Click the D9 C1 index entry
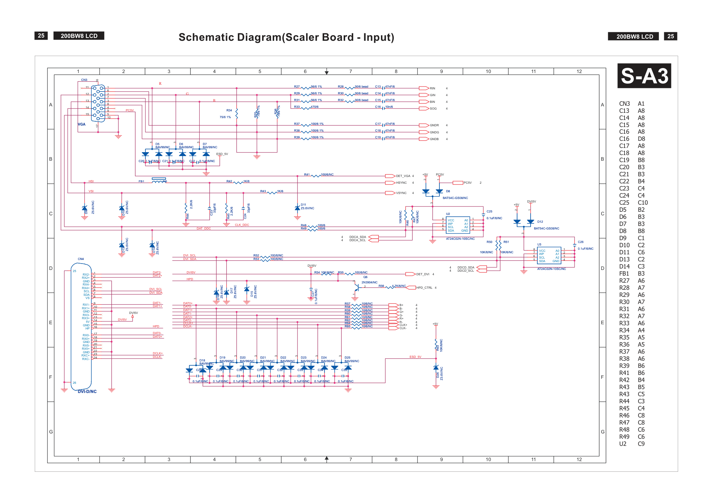This screenshot has width=704, height=498. pos(632,238)
